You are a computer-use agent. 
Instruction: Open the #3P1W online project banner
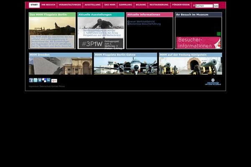point(101,43)
